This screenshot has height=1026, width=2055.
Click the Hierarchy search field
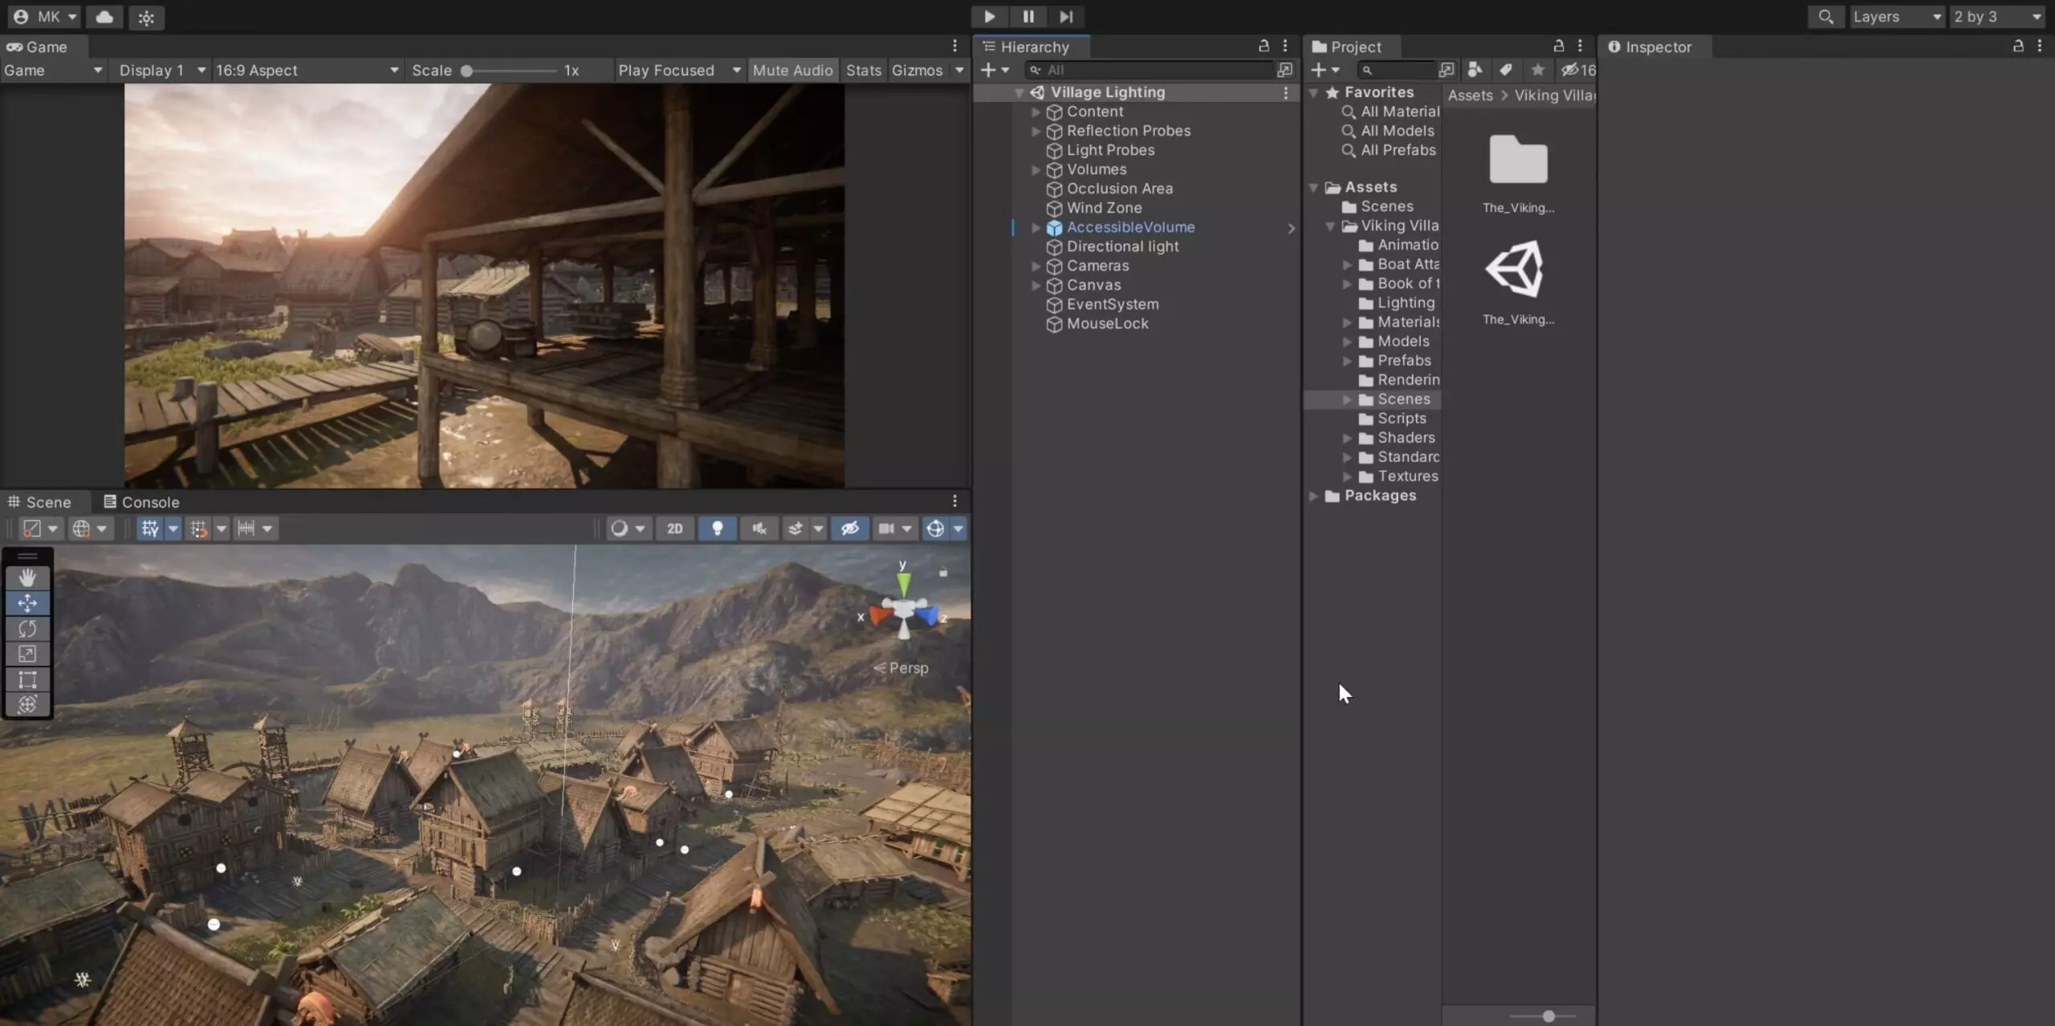pyautogui.click(x=1148, y=70)
